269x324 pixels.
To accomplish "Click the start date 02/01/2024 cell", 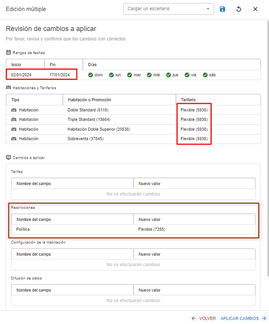I will 21,75.
